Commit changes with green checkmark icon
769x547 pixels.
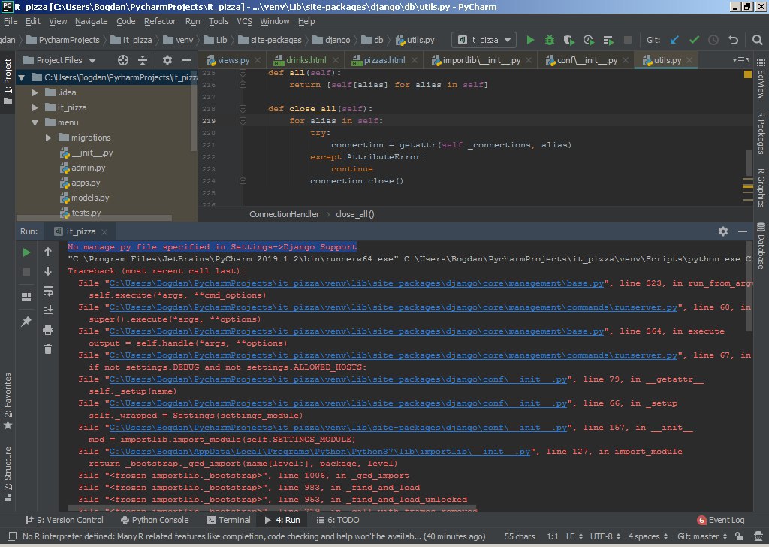[x=694, y=41]
